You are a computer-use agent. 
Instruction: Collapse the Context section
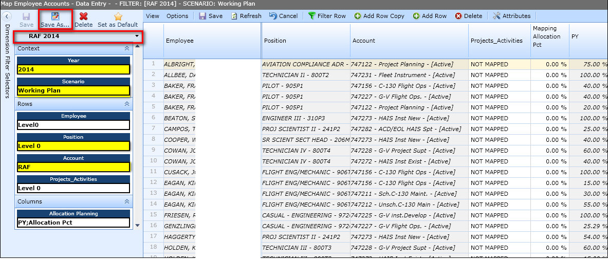pos(126,48)
